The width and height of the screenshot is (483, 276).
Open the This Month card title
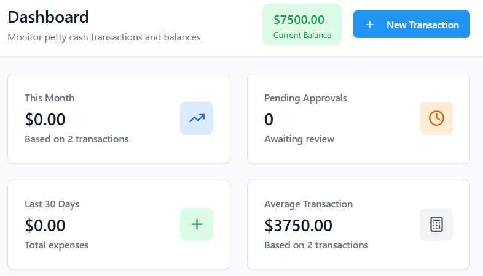point(49,98)
